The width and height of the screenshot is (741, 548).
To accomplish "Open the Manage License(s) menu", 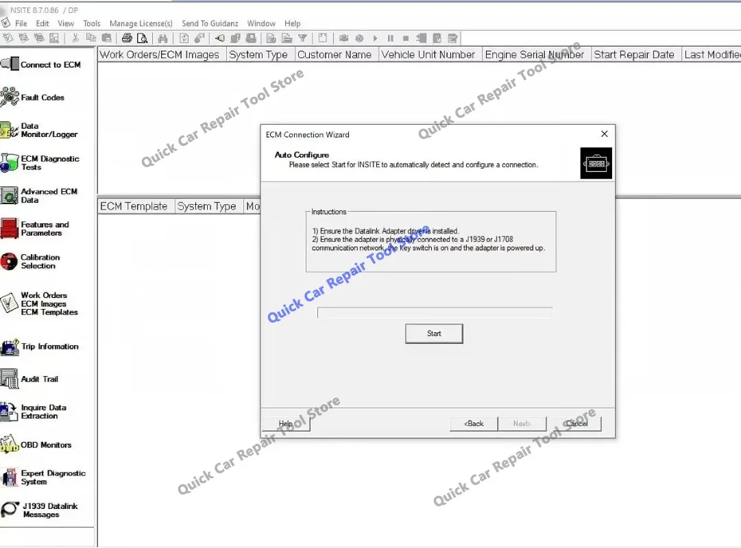I will pos(141,23).
